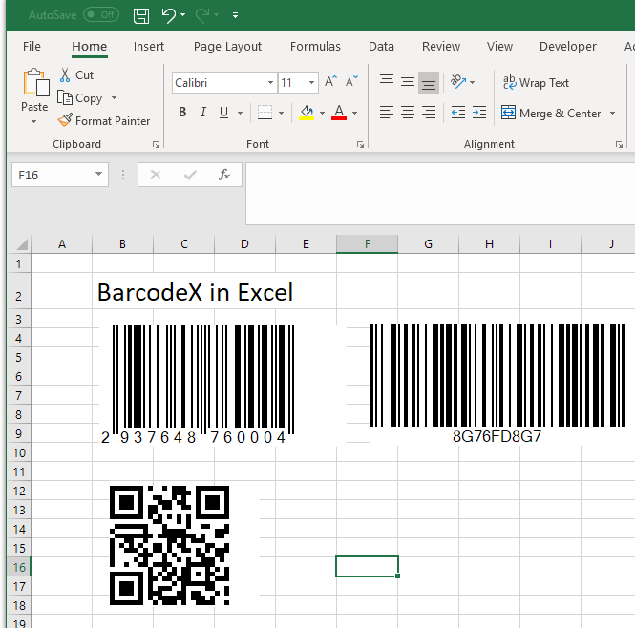Click the QR code image
Image resolution: width=635 pixels, height=628 pixels.
click(170, 545)
